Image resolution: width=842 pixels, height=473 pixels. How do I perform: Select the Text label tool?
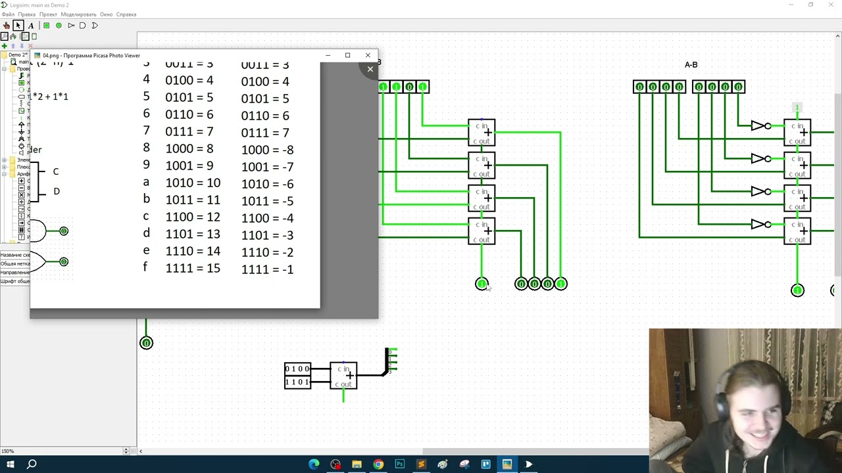(x=30, y=26)
